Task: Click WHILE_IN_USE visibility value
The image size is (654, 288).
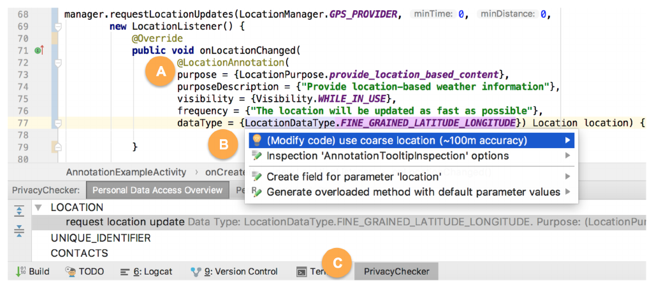Action: [x=351, y=99]
